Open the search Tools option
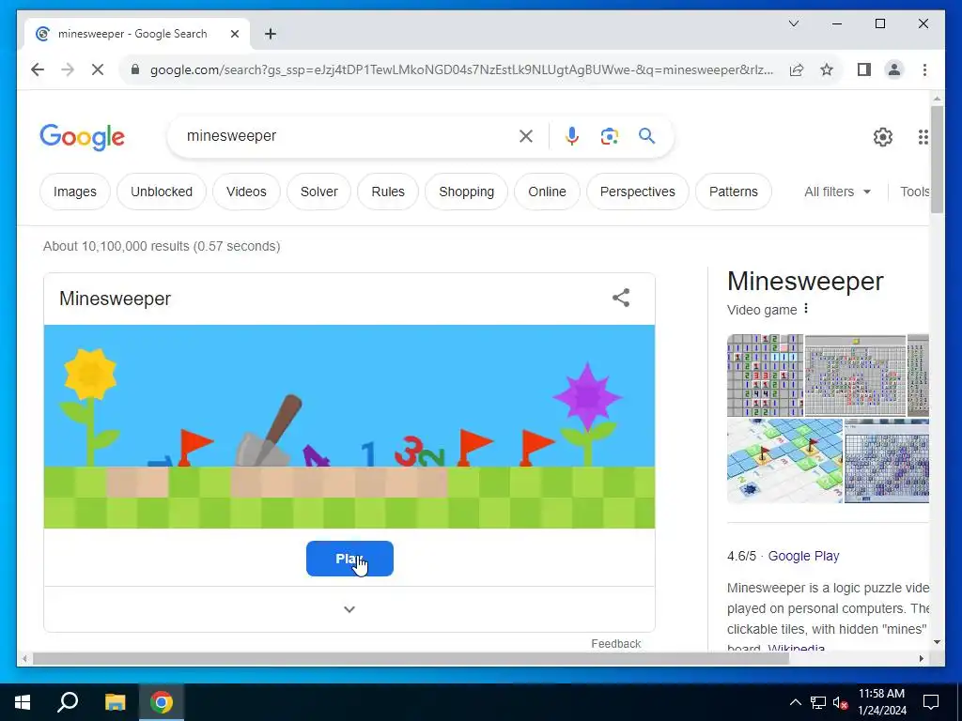Viewport: 962px width, 721px height. coord(914,192)
